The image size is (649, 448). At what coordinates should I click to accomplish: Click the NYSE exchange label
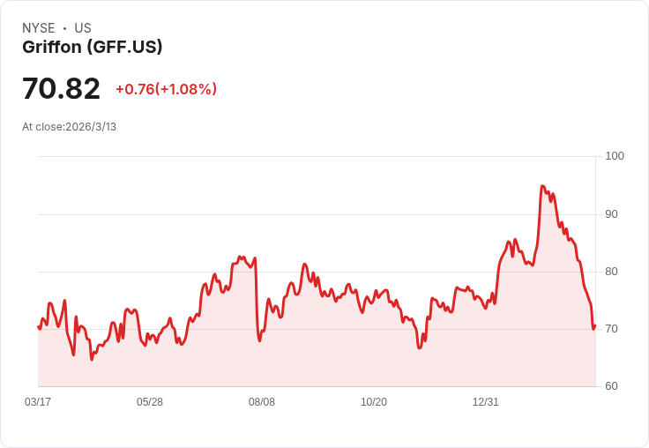[39, 28]
